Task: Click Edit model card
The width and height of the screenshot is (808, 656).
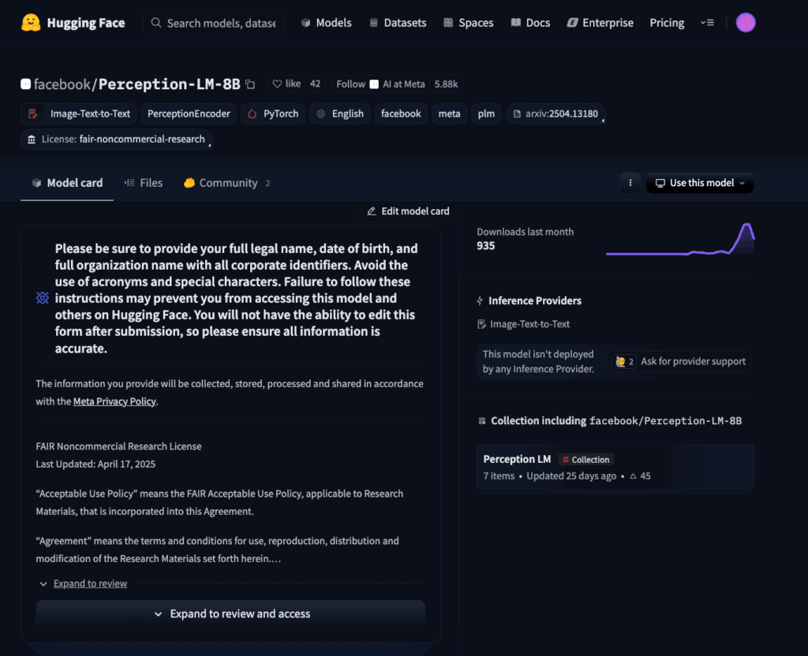Action: pyautogui.click(x=408, y=211)
